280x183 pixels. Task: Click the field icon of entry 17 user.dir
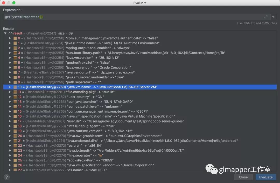[15, 121]
